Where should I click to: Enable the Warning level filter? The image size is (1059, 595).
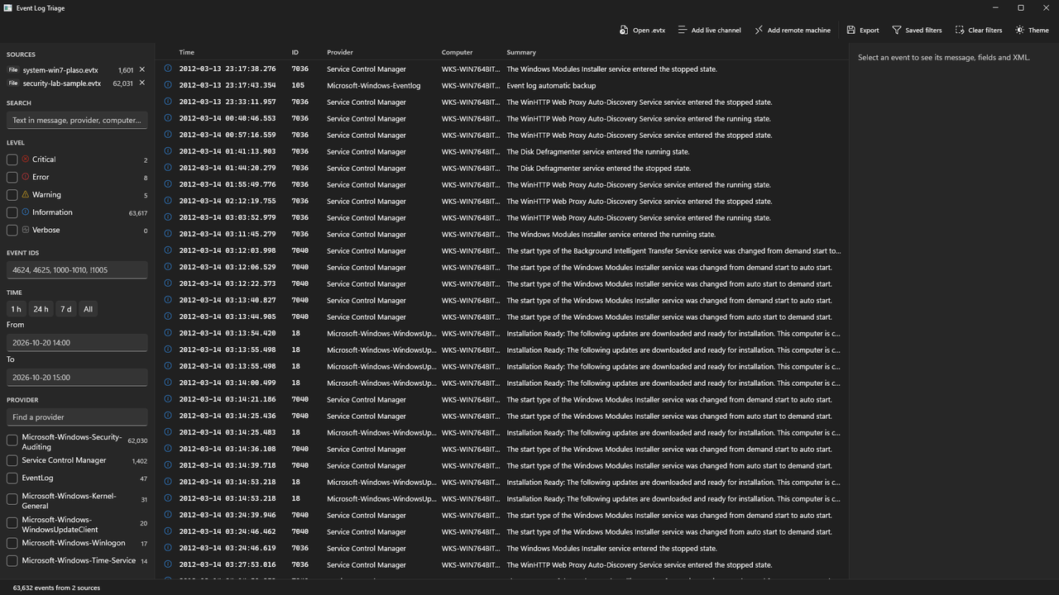[12, 195]
